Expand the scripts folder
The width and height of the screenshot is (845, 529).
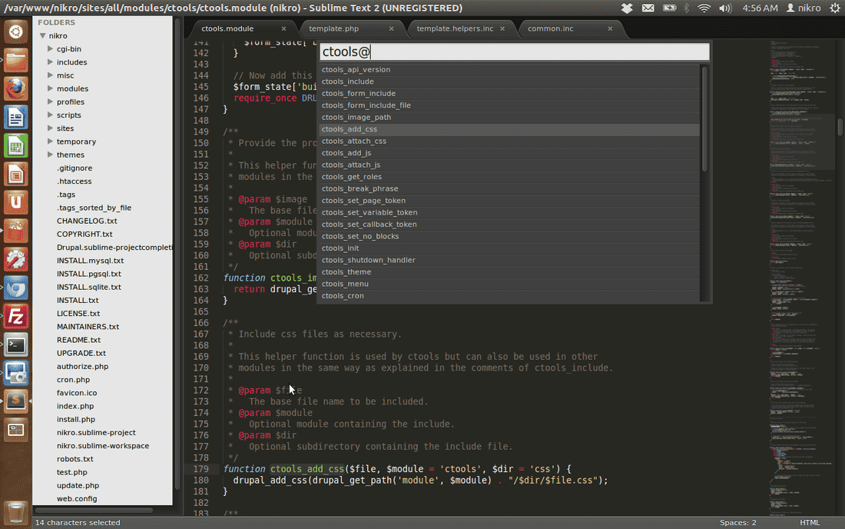click(50, 115)
